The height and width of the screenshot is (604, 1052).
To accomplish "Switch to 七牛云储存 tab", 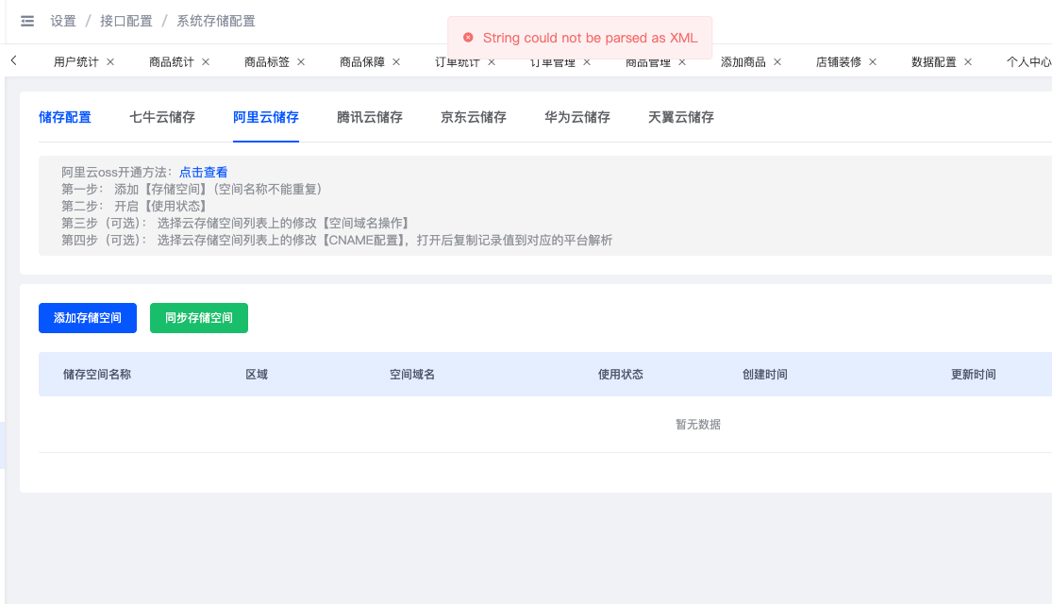I will coord(162,117).
